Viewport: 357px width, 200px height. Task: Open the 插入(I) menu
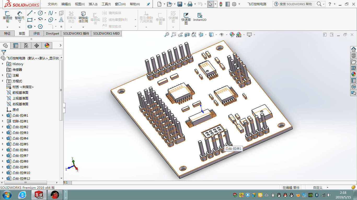click(x=93, y=4)
